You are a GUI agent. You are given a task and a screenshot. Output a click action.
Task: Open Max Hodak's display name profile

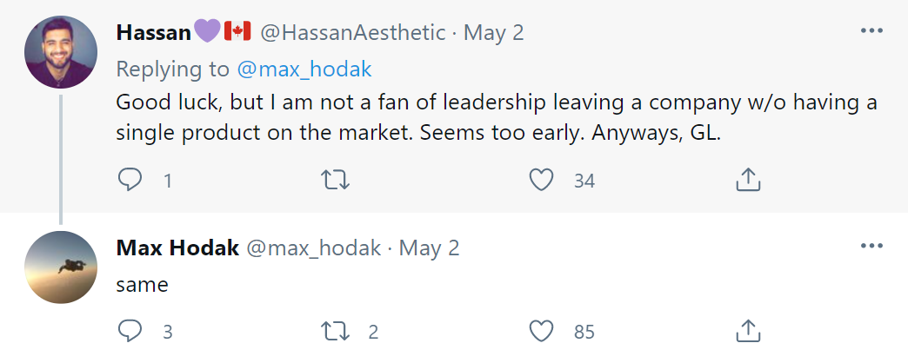(x=177, y=248)
